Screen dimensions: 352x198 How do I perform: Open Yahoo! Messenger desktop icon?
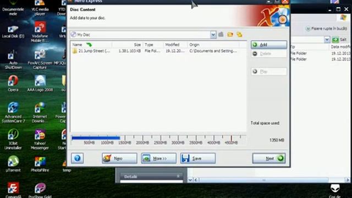[40, 139]
